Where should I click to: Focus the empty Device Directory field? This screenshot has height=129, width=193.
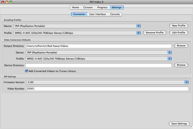point(98,65)
